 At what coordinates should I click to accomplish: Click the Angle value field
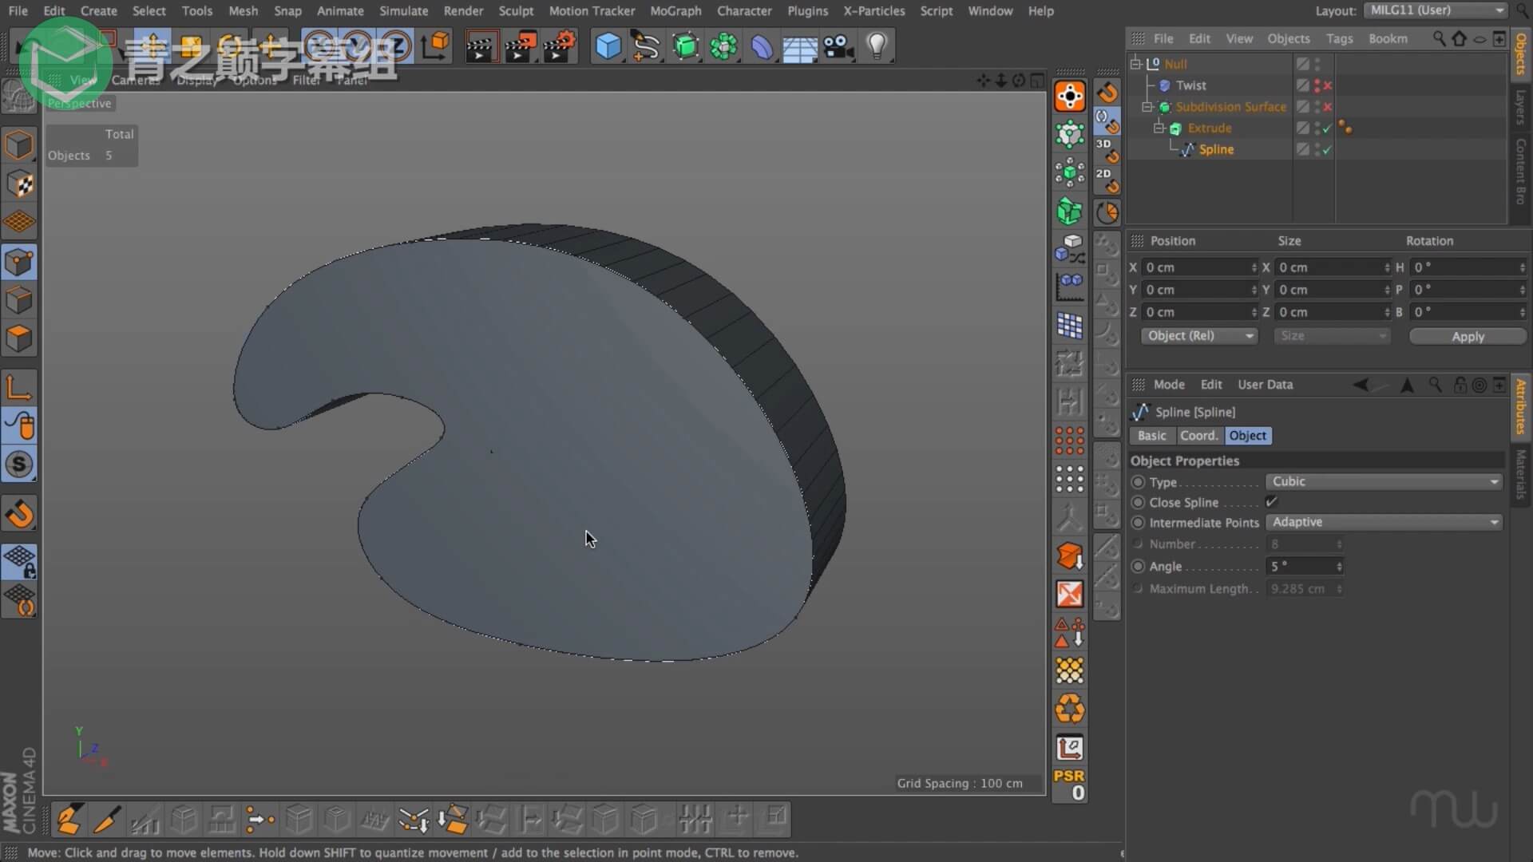click(x=1301, y=566)
